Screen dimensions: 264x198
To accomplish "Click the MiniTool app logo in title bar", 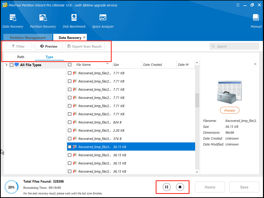I will pos(5,5).
